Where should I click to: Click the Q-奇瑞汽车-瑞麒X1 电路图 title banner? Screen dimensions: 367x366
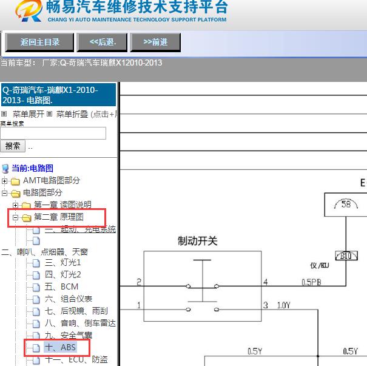click(58, 95)
